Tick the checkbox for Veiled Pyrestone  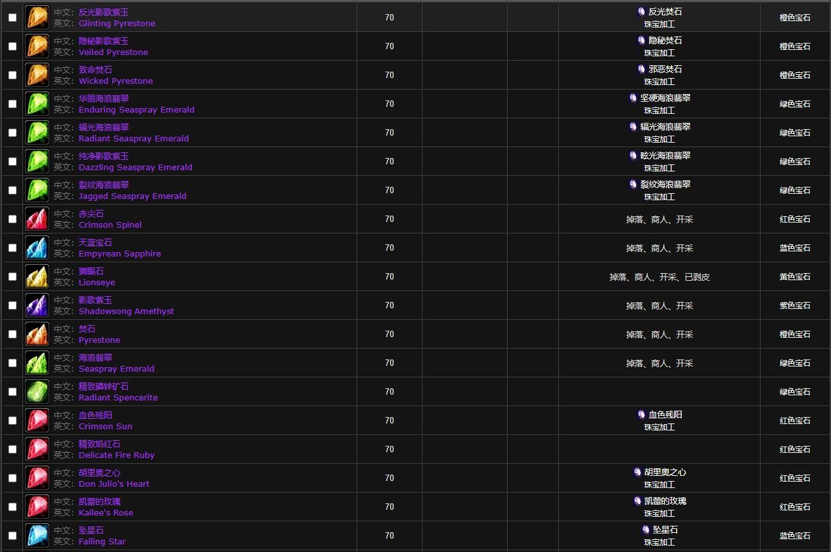click(x=12, y=46)
